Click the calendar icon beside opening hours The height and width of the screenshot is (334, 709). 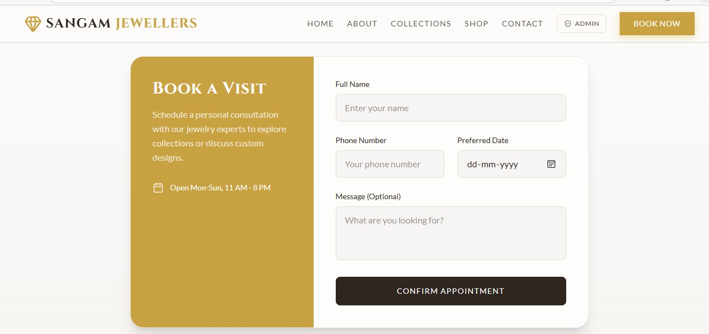pos(158,188)
